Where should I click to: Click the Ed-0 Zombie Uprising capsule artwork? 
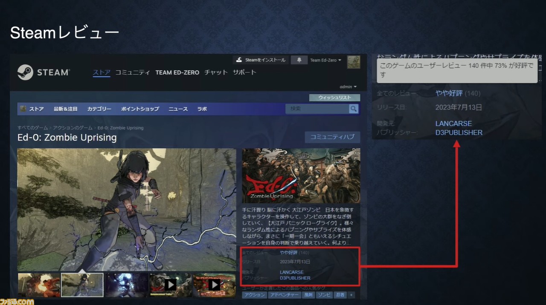pyautogui.click(x=301, y=176)
